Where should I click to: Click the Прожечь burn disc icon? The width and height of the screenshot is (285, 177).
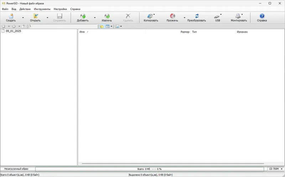pos(172,16)
